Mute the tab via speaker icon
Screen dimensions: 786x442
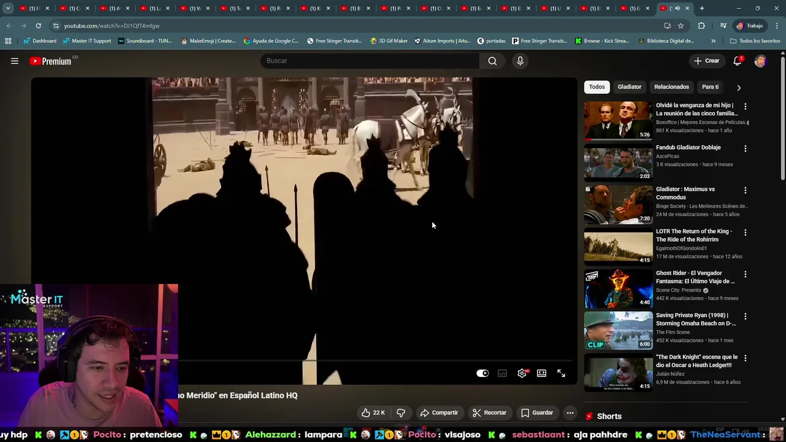point(677,8)
